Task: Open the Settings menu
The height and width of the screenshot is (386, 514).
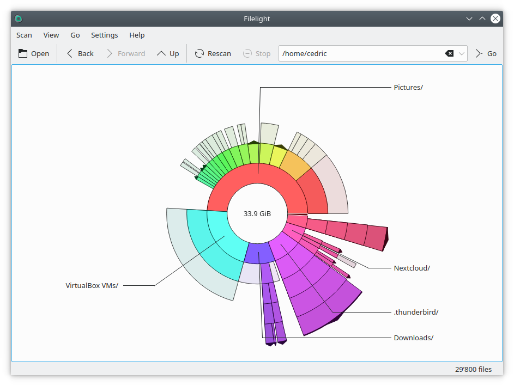Action: 104,35
